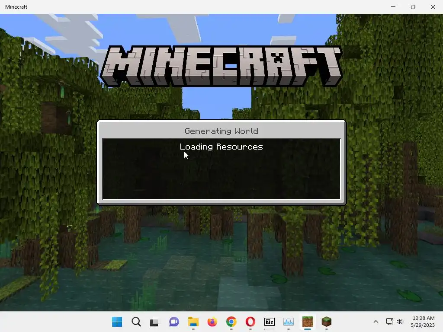Launch the Chat app from the taskbar
The image size is (443, 332).
coord(174,322)
